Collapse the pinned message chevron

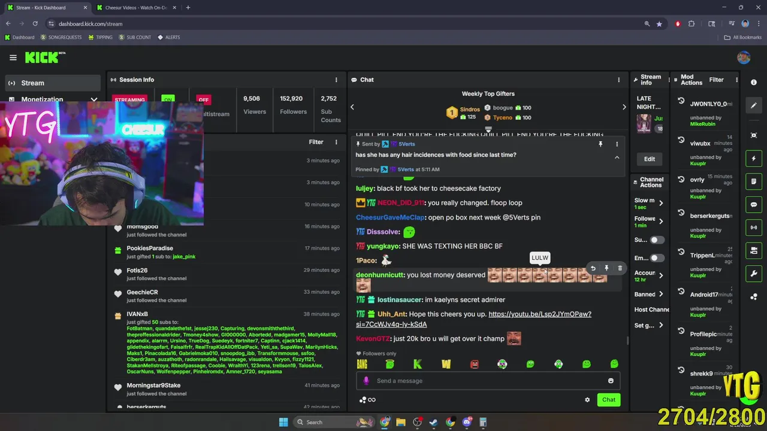point(617,157)
